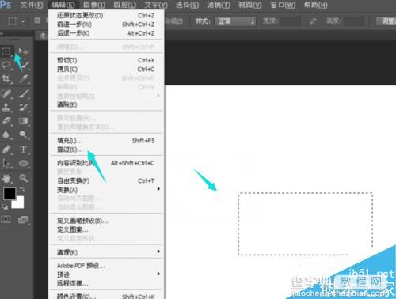Choose 后退一步(K) menu entry

(106, 33)
